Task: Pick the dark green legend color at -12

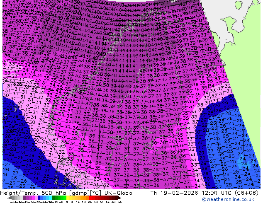Action: 53,198
